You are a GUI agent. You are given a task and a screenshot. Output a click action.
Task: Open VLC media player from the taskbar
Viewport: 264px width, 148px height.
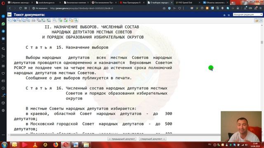pos(35,145)
